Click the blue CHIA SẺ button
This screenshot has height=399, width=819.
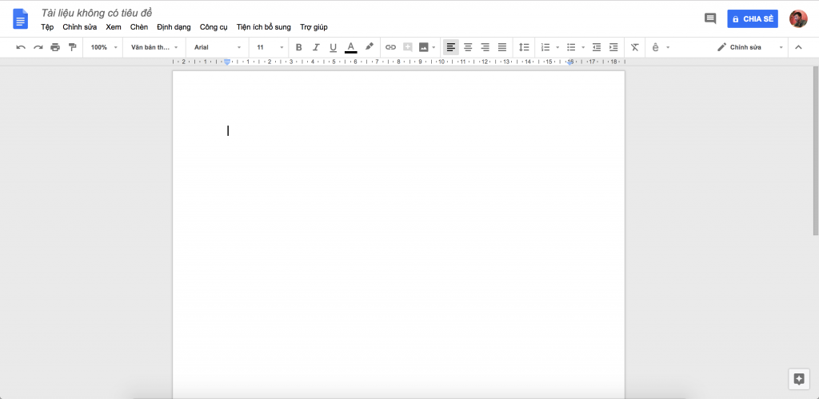point(752,18)
